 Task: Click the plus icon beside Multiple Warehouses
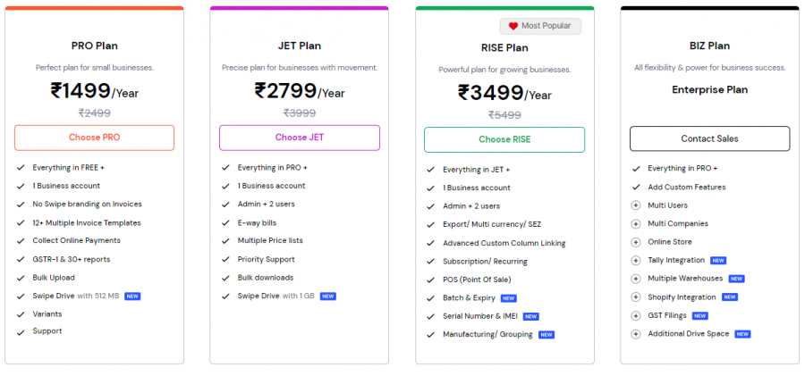coord(636,279)
